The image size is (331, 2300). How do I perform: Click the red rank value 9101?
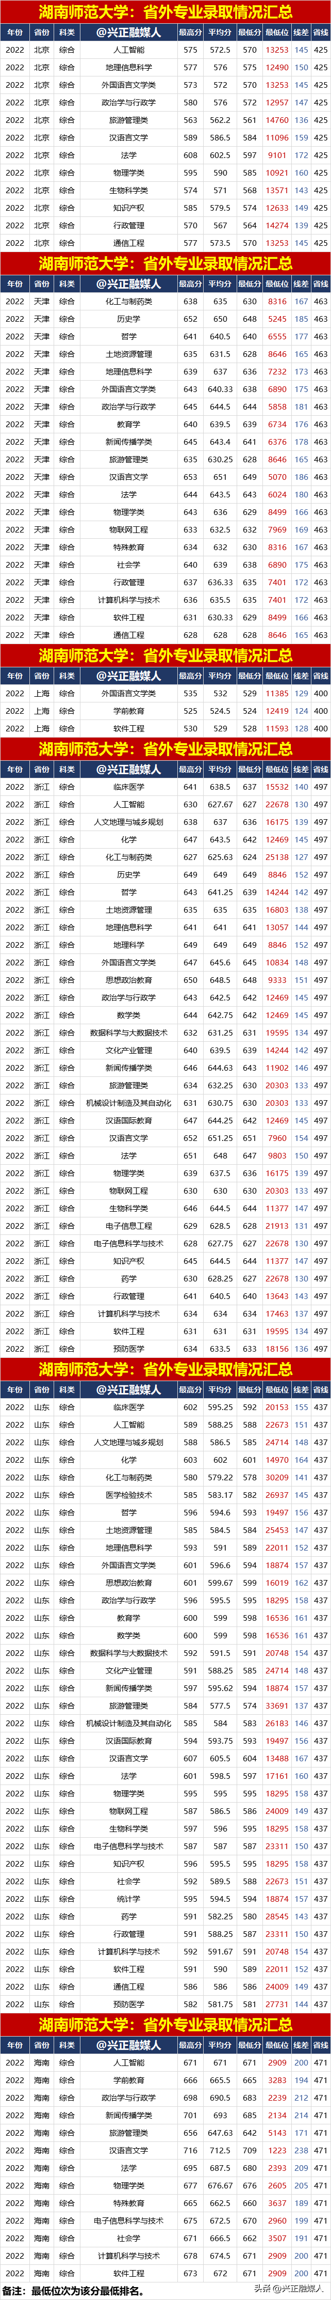tap(276, 155)
